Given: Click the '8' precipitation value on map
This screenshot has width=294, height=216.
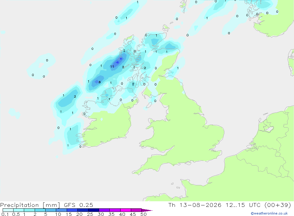Looking at the screenshot, I should click(100, 82).
